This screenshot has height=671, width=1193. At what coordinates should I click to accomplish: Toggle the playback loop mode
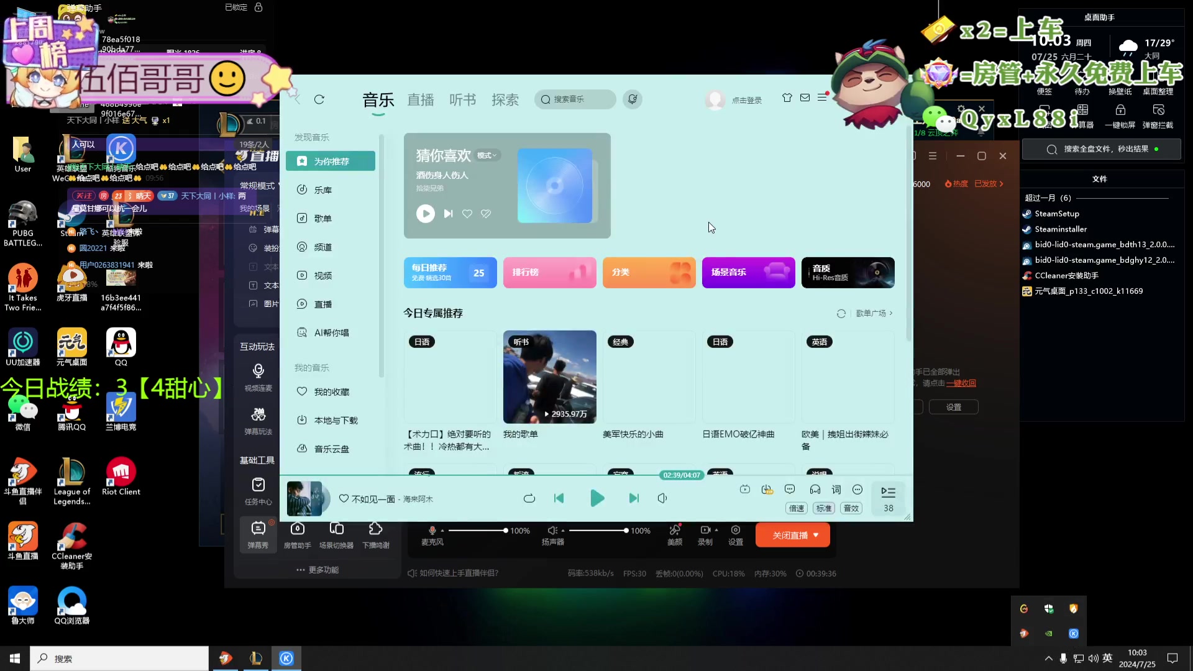point(529,498)
